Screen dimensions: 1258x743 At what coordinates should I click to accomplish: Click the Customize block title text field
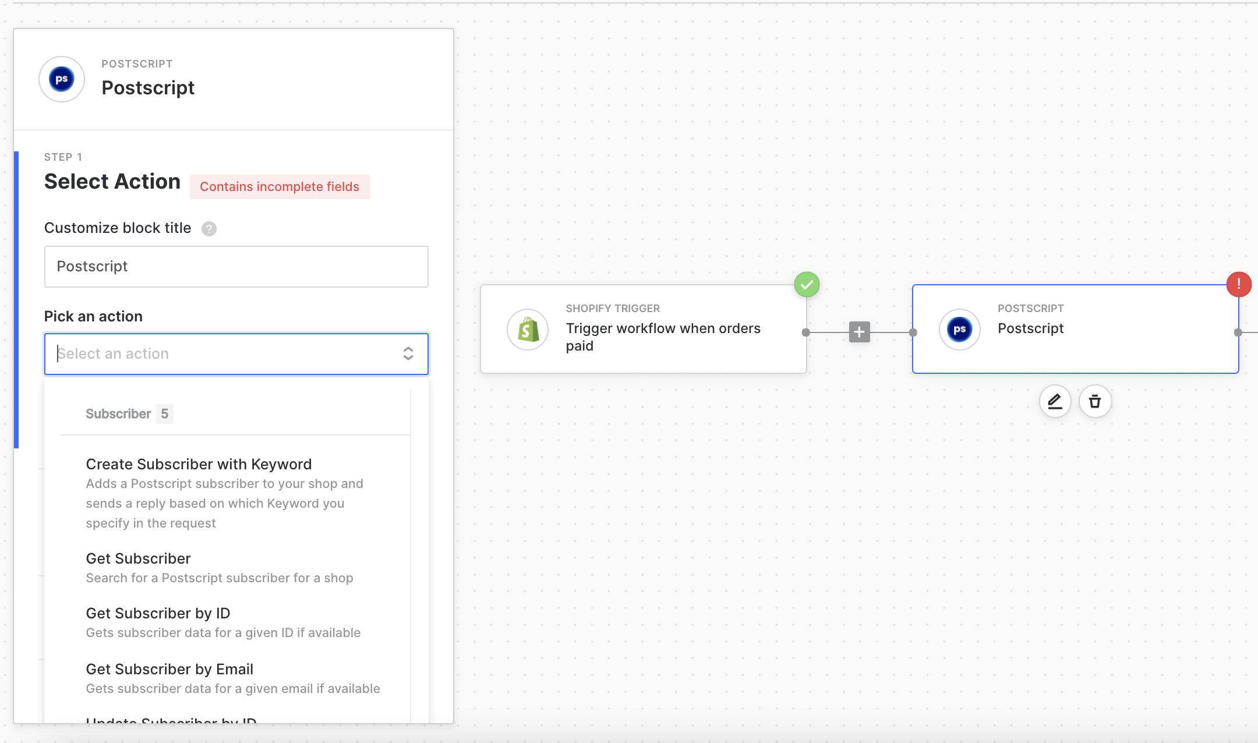click(x=236, y=266)
